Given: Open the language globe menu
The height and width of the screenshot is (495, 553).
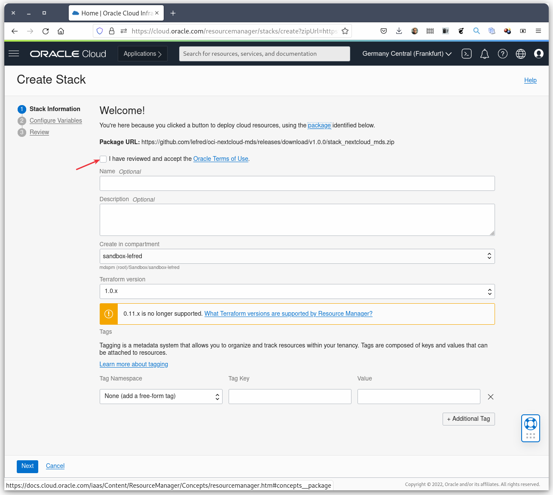Looking at the screenshot, I should coord(521,54).
